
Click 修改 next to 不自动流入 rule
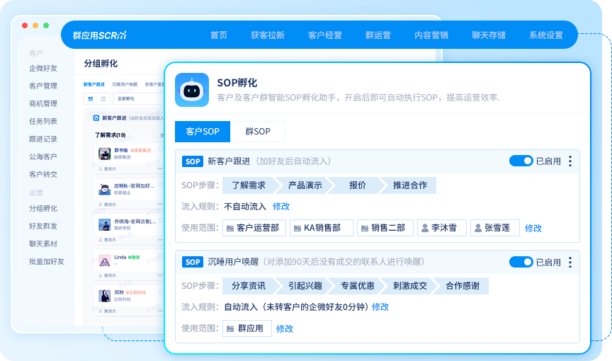point(281,207)
